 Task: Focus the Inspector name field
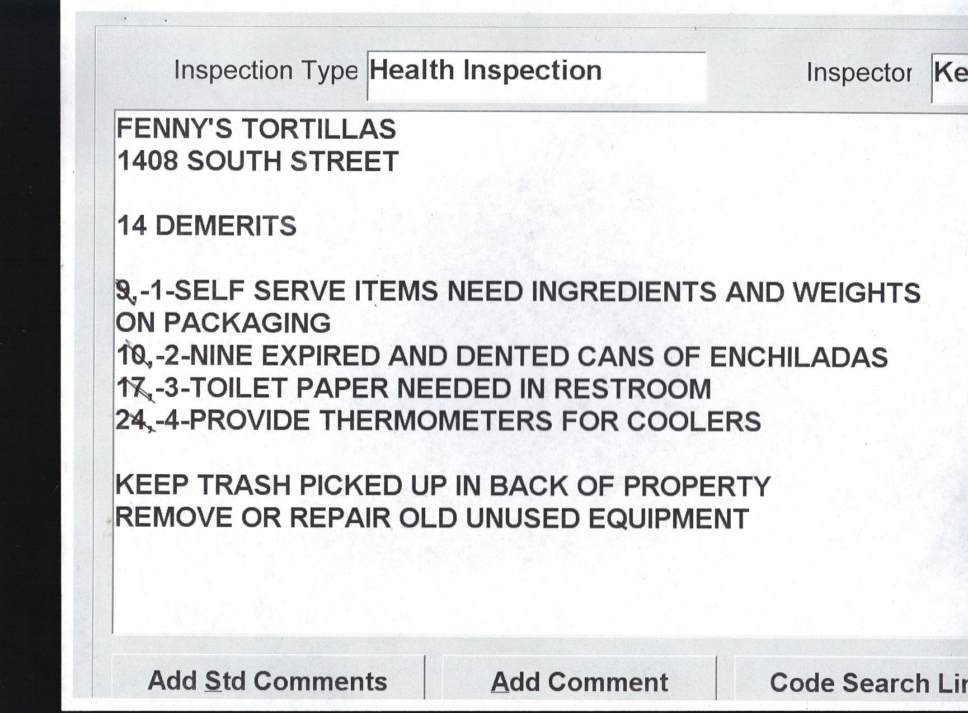pyautogui.click(x=950, y=77)
